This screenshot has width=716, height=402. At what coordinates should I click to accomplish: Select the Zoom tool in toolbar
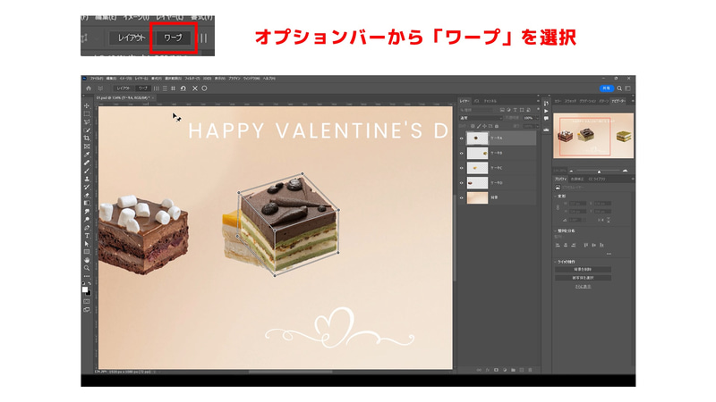point(87,268)
